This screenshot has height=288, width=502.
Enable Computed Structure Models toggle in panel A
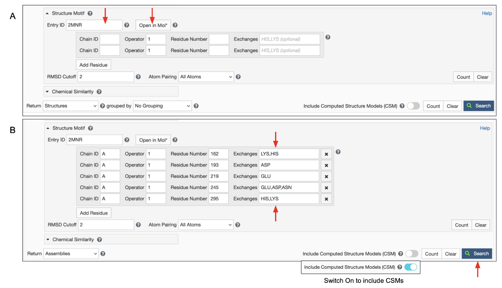413,106
